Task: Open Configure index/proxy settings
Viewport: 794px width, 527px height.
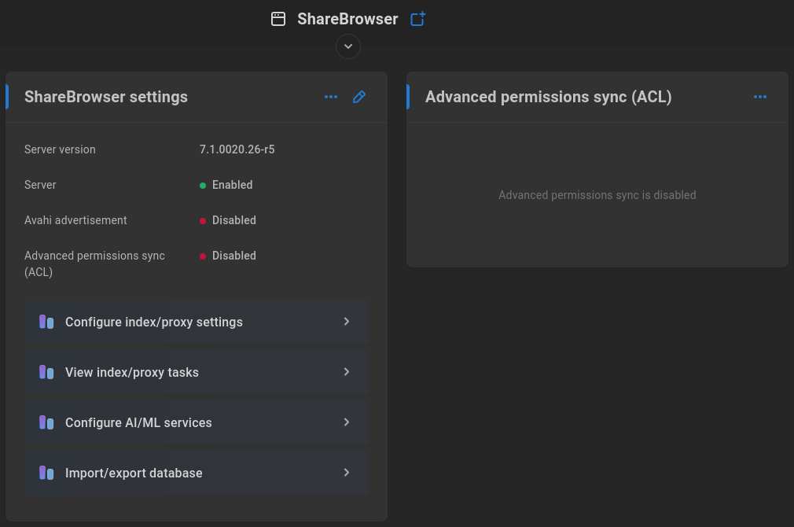Action: [197, 322]
